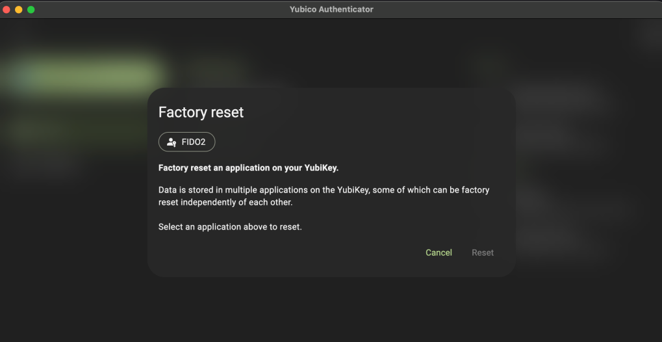Maximize window with the green button
The height and width of the screenshot is (342, 662).
(31, 9)
